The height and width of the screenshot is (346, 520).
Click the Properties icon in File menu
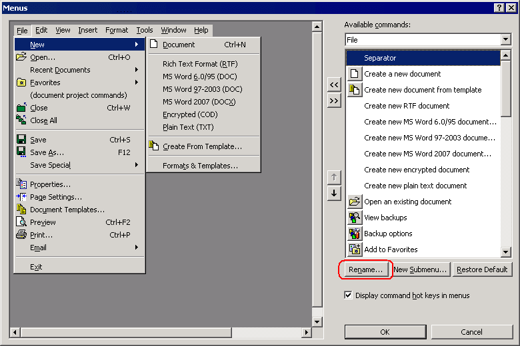21,184
